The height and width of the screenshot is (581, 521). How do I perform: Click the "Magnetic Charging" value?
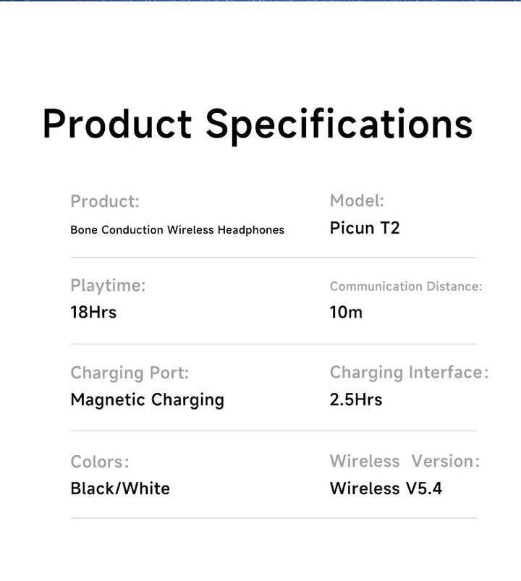point(147,400)
